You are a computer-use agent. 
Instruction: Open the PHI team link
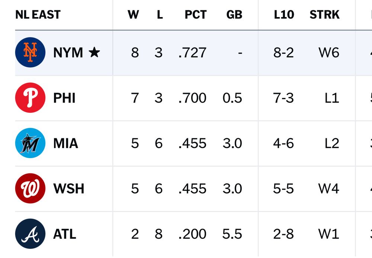click(64, 98)
